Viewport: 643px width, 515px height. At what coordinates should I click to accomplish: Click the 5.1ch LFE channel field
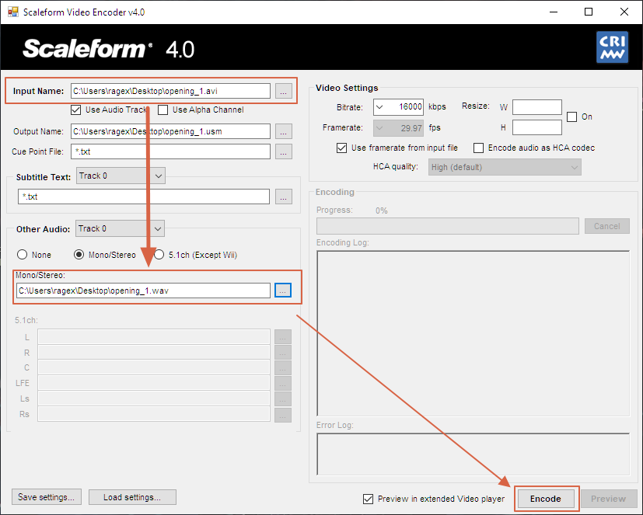pyautogui.click(x=154, y=383)
